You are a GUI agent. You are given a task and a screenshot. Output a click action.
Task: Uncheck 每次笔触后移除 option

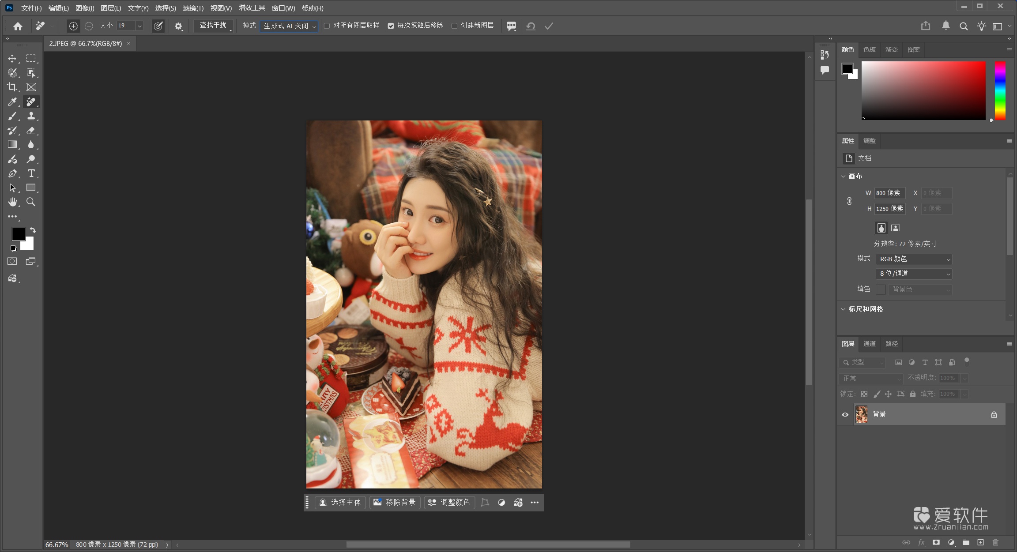391,26
